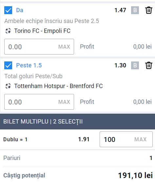This screenshot has height=182, width=155.
Task: Delete the Torino FC - Empoli FC selection
Action: coord(149,10)
